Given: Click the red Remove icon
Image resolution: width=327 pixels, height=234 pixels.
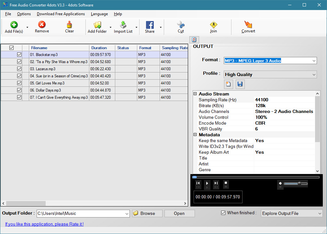Looking at the screenshot, I should 42,25.
